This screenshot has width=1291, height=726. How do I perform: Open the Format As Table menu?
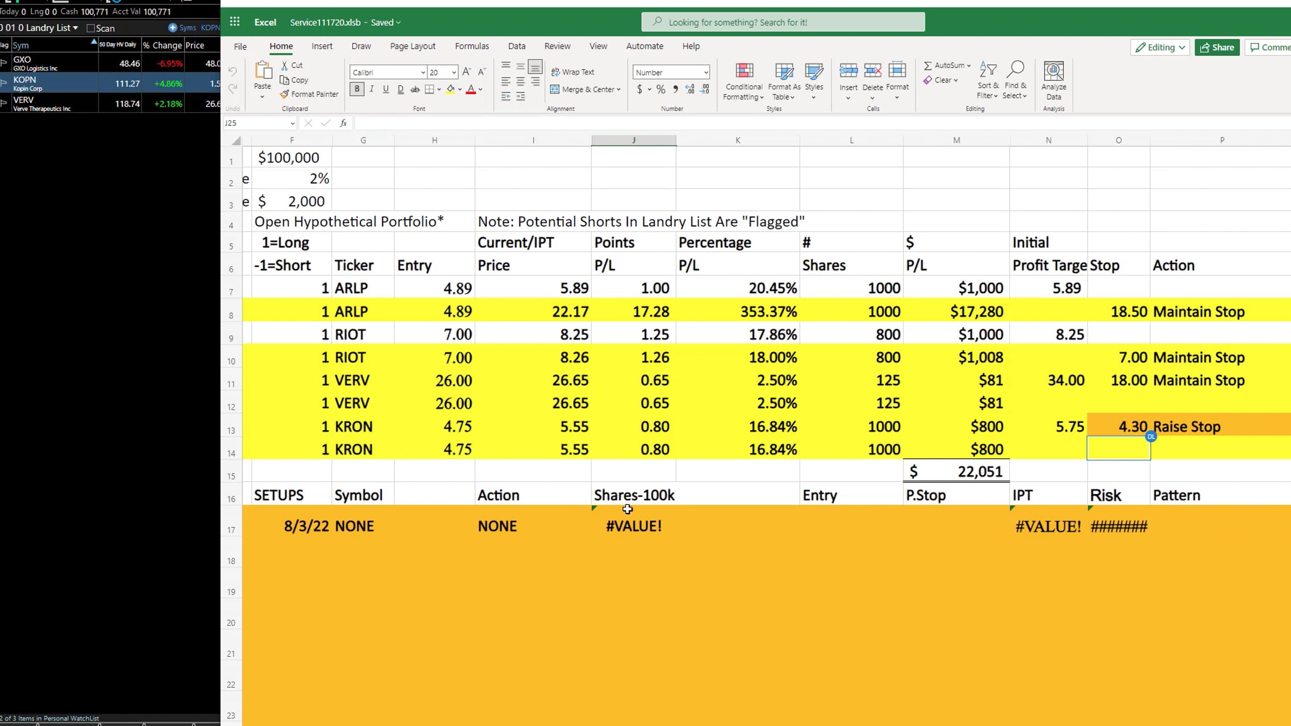click(784, 81)
